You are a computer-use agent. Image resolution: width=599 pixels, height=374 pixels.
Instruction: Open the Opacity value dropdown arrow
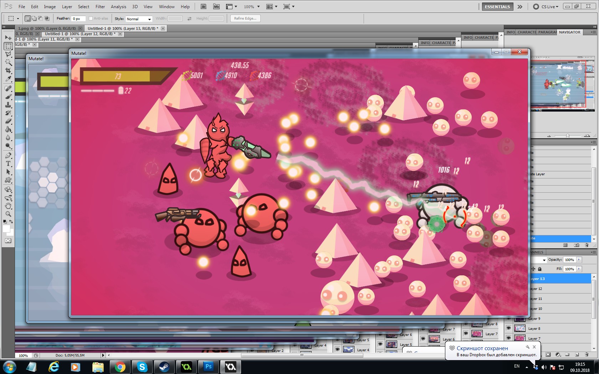[x=579, y=260]
